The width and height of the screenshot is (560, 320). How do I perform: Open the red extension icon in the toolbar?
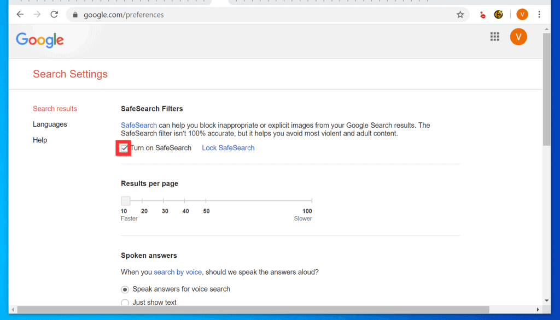(482, 15)
